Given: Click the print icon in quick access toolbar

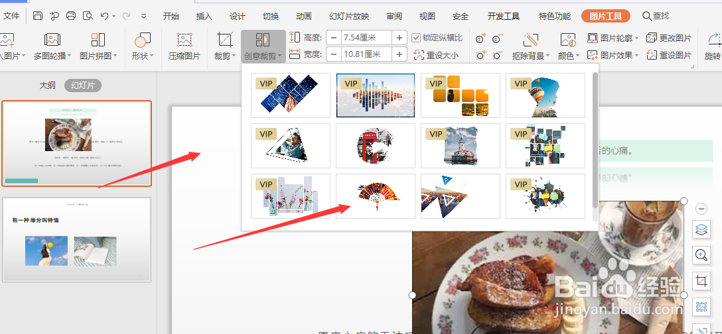Looking at the screenshot, I should [x=71, y=16].
